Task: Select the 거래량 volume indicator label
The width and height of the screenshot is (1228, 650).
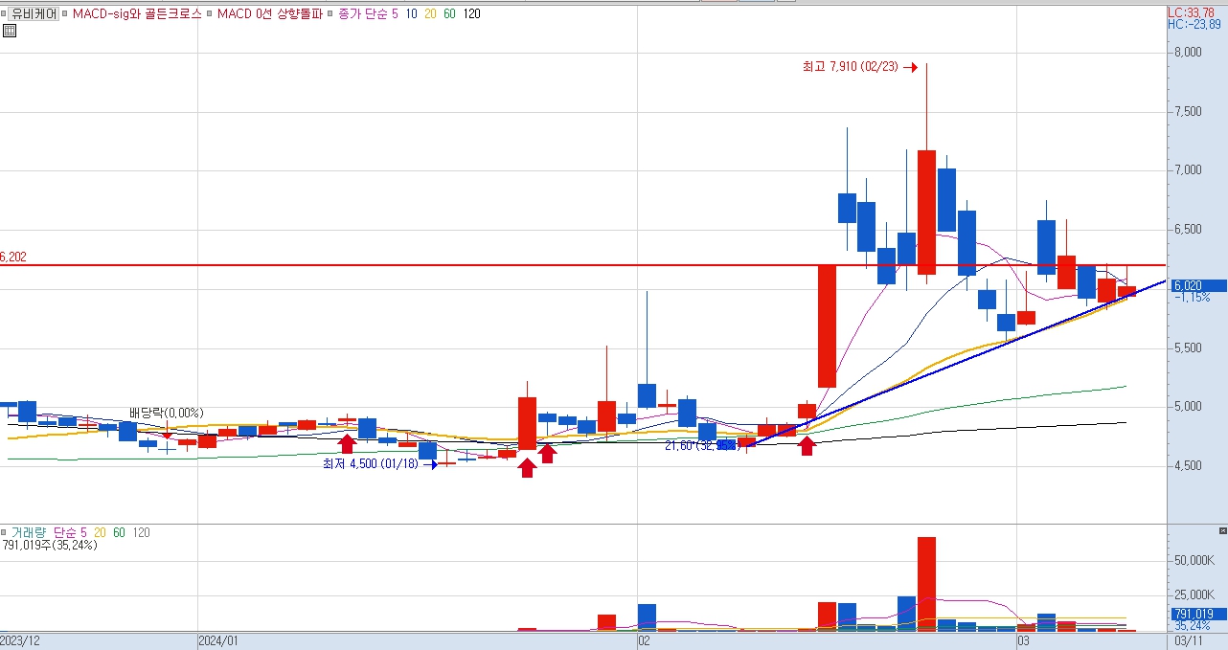Action: tap(29, 532)
